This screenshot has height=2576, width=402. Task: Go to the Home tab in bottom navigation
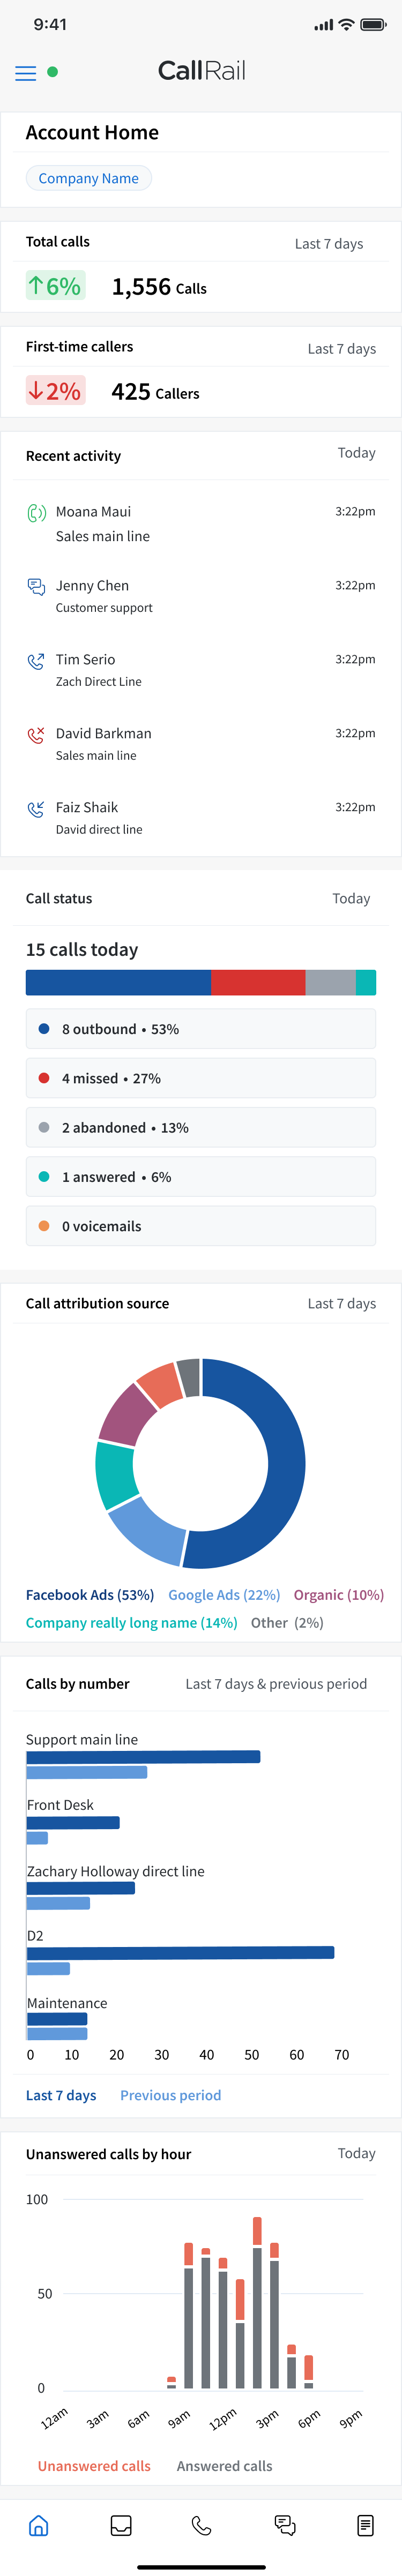pos(39,2525)
